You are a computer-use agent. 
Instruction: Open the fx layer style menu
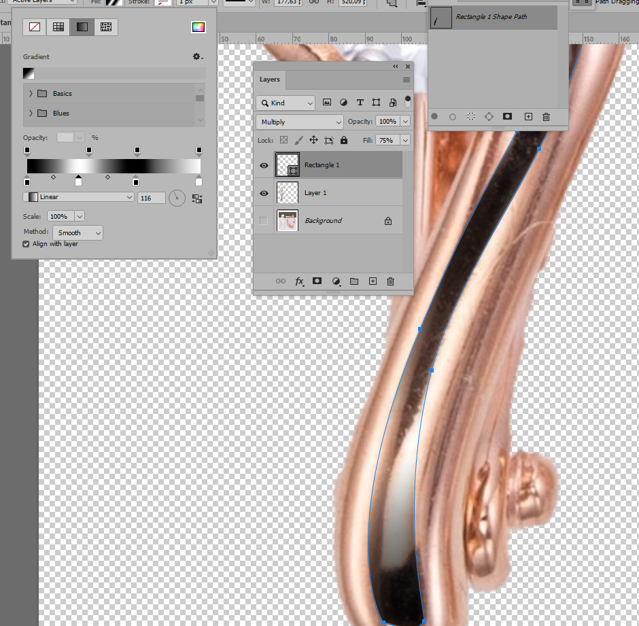(x=300, y=281)
